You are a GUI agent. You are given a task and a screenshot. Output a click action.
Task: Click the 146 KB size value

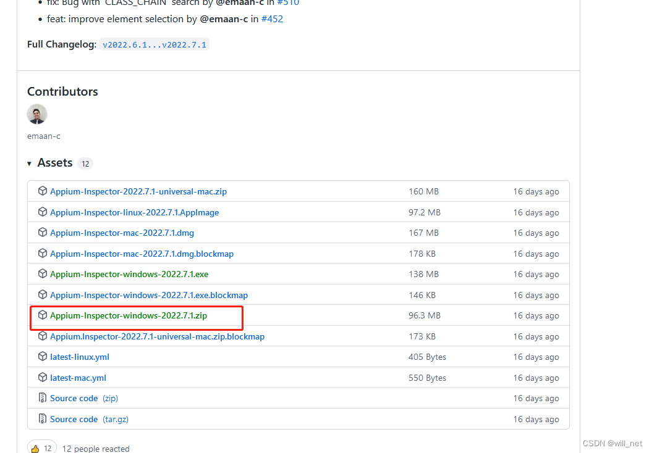(x=422, y=295)
